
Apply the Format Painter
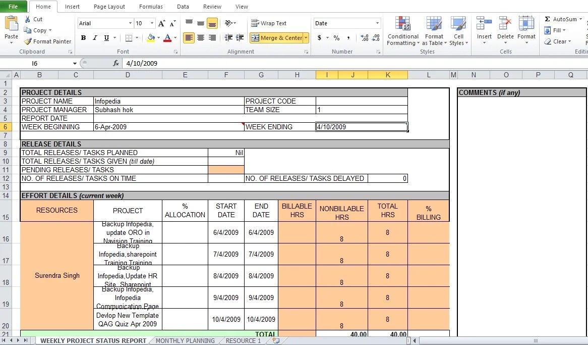(47, 41)
